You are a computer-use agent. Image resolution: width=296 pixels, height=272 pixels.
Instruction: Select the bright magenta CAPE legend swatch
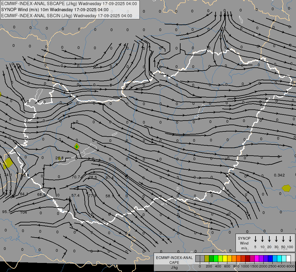[x=257, y=258]
